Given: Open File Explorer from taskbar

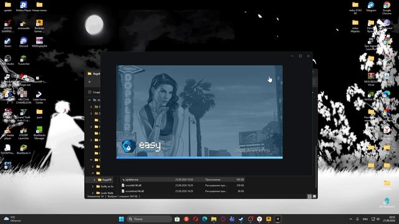Looking at the screenshot, I should click(214, 219).
